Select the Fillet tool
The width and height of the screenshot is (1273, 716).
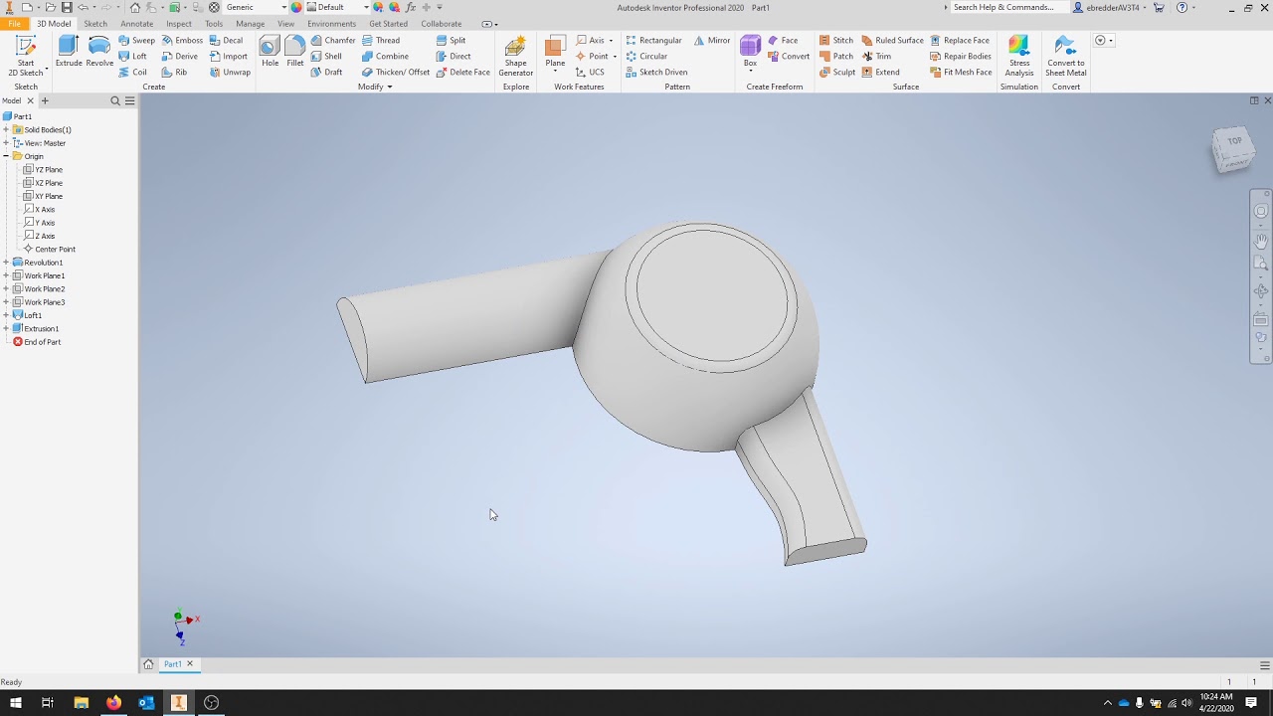[x=295, y=52]
